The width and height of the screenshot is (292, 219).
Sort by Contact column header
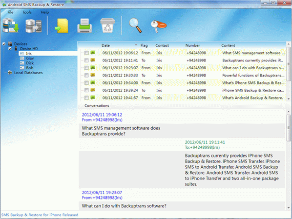pos(162,45)
